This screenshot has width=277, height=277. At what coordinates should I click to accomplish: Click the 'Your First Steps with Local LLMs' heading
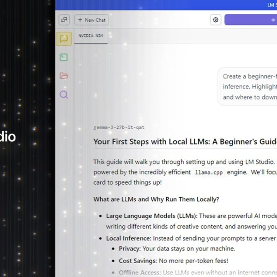coord(185,142)
